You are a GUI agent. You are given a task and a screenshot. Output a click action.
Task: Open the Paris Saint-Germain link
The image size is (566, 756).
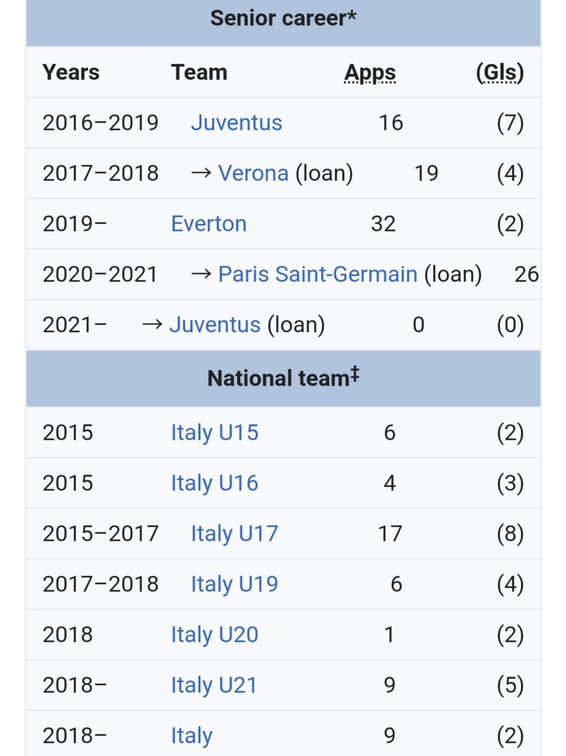point(317,274)
